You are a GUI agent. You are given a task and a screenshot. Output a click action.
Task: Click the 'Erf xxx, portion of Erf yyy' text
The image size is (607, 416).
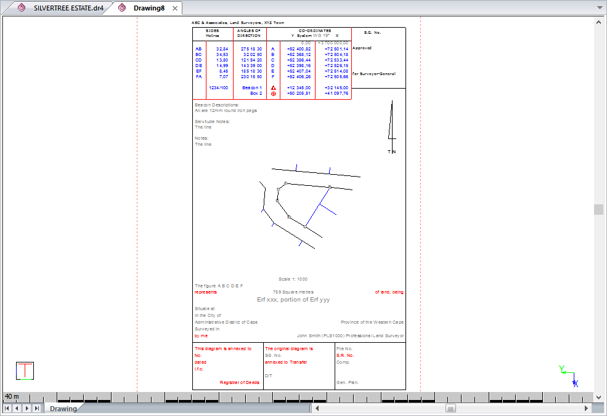[x=293, y=300]
